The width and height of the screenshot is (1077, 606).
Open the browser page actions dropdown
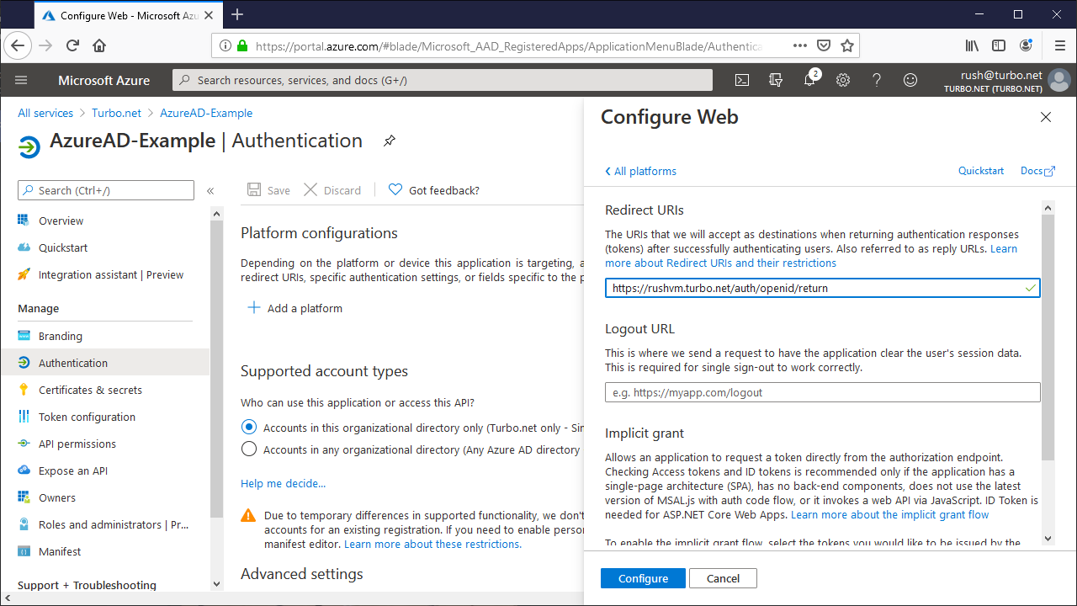(x=798, y=45)
